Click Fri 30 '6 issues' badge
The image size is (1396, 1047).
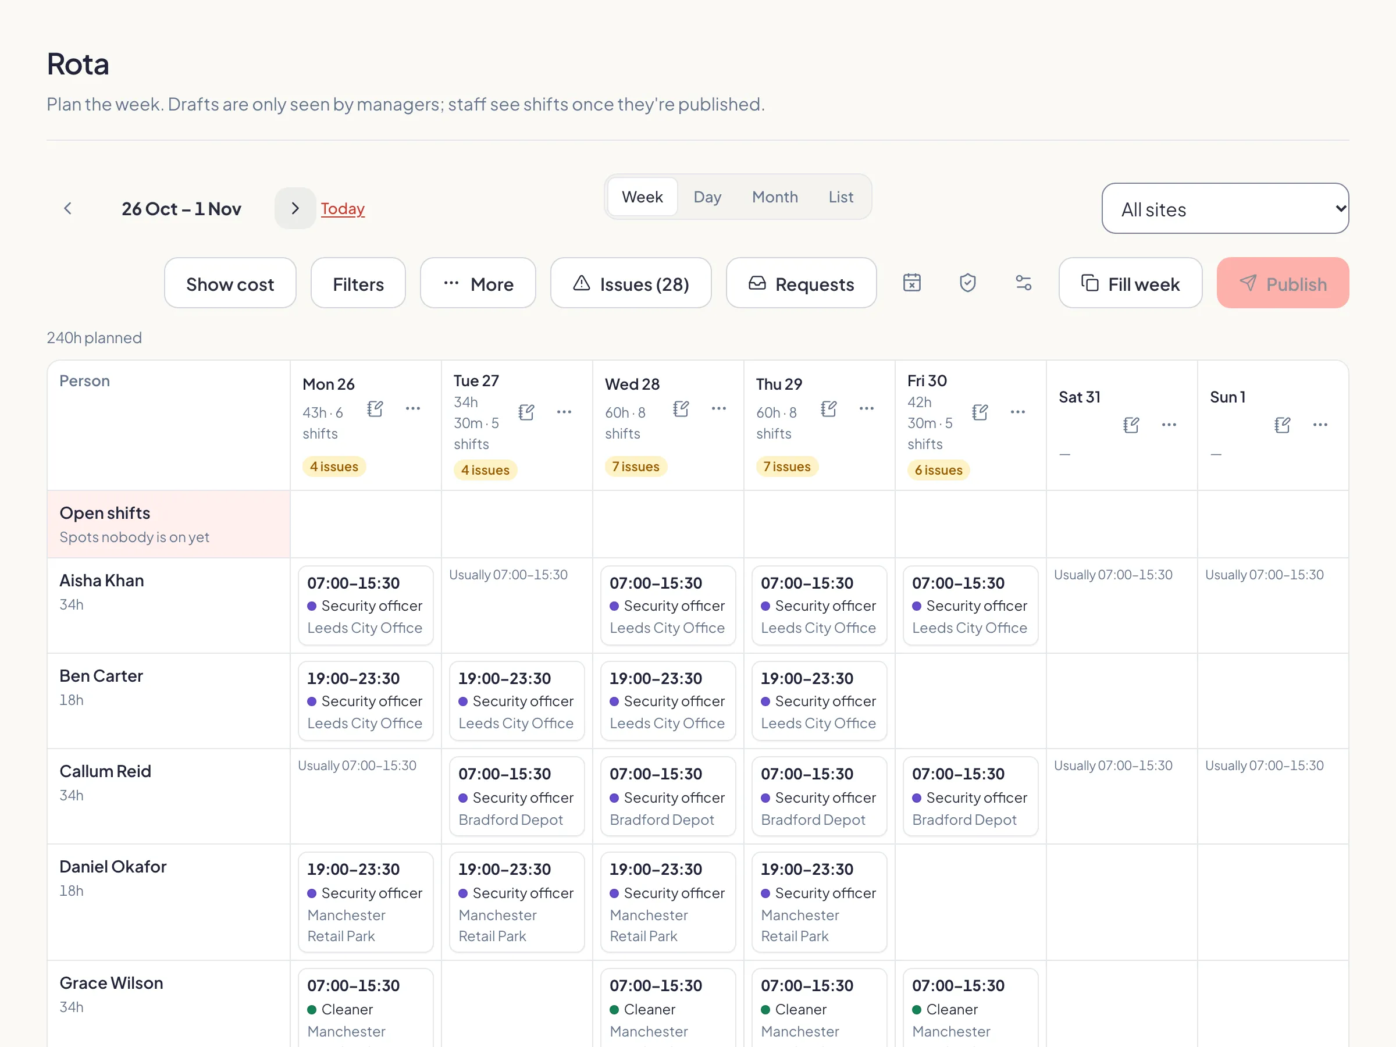[x=938, y=470]
